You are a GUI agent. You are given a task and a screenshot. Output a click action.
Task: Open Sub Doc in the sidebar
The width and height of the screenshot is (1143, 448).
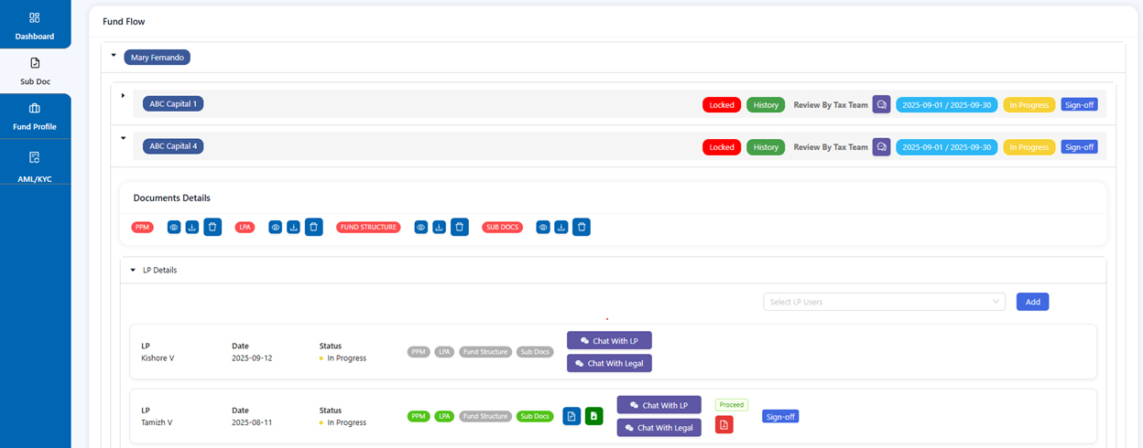[35, 71]
